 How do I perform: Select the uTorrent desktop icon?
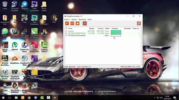tap(15, 46)
